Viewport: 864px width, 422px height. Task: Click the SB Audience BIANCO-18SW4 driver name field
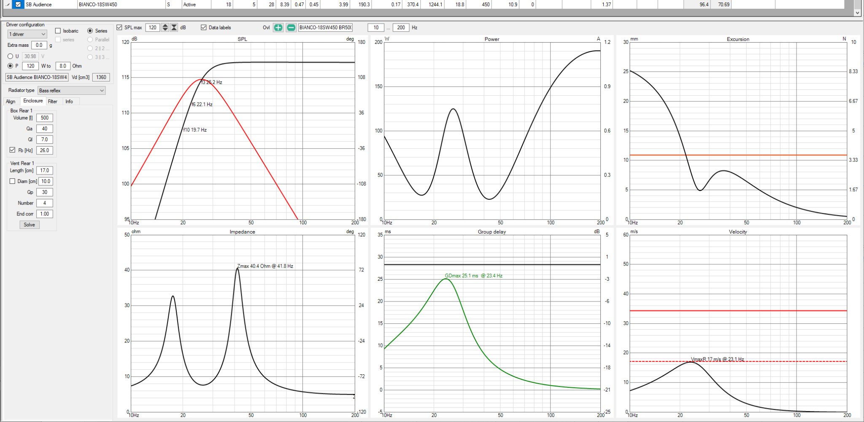(37, 77)
